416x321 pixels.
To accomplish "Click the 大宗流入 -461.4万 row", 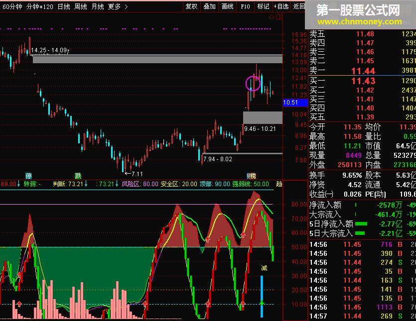I will click(x=362, y=214).
